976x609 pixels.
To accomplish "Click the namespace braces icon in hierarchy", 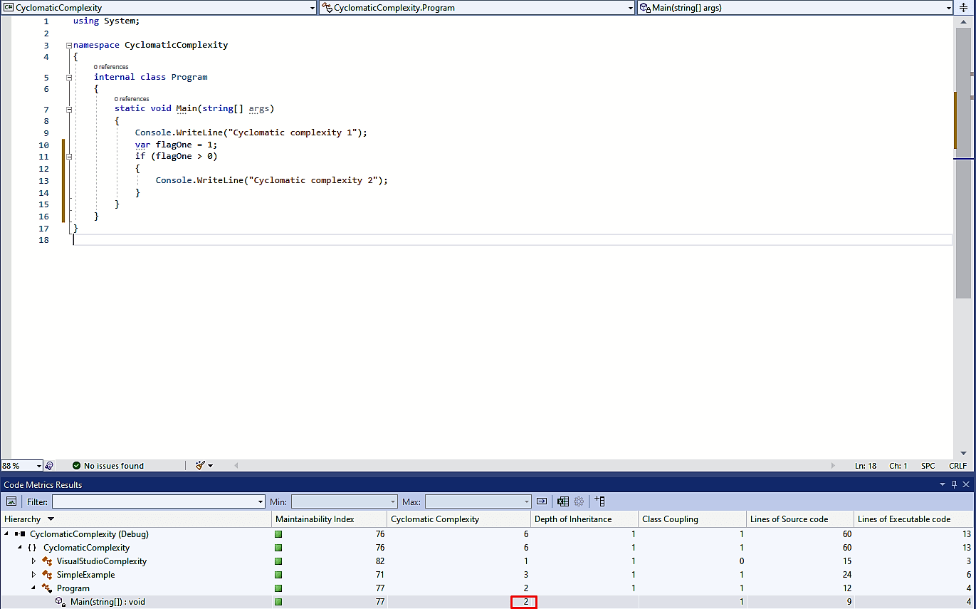I will tap(32, 548).
